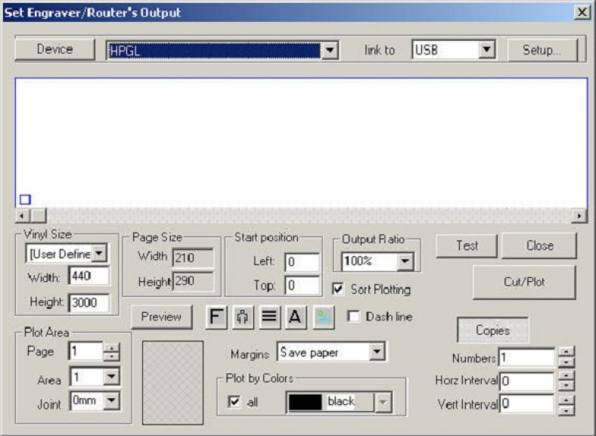Click the Vert Interval field
The image size is (596, 436).
point(527,404)
